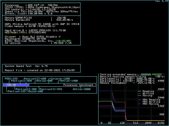Click the Duron-600 benchmark marker

[x=36, y=91]
